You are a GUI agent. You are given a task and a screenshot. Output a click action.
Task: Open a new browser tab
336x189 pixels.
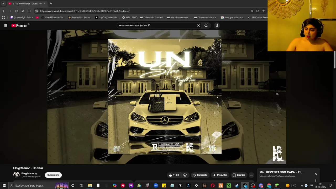click(x=51, y=4)
